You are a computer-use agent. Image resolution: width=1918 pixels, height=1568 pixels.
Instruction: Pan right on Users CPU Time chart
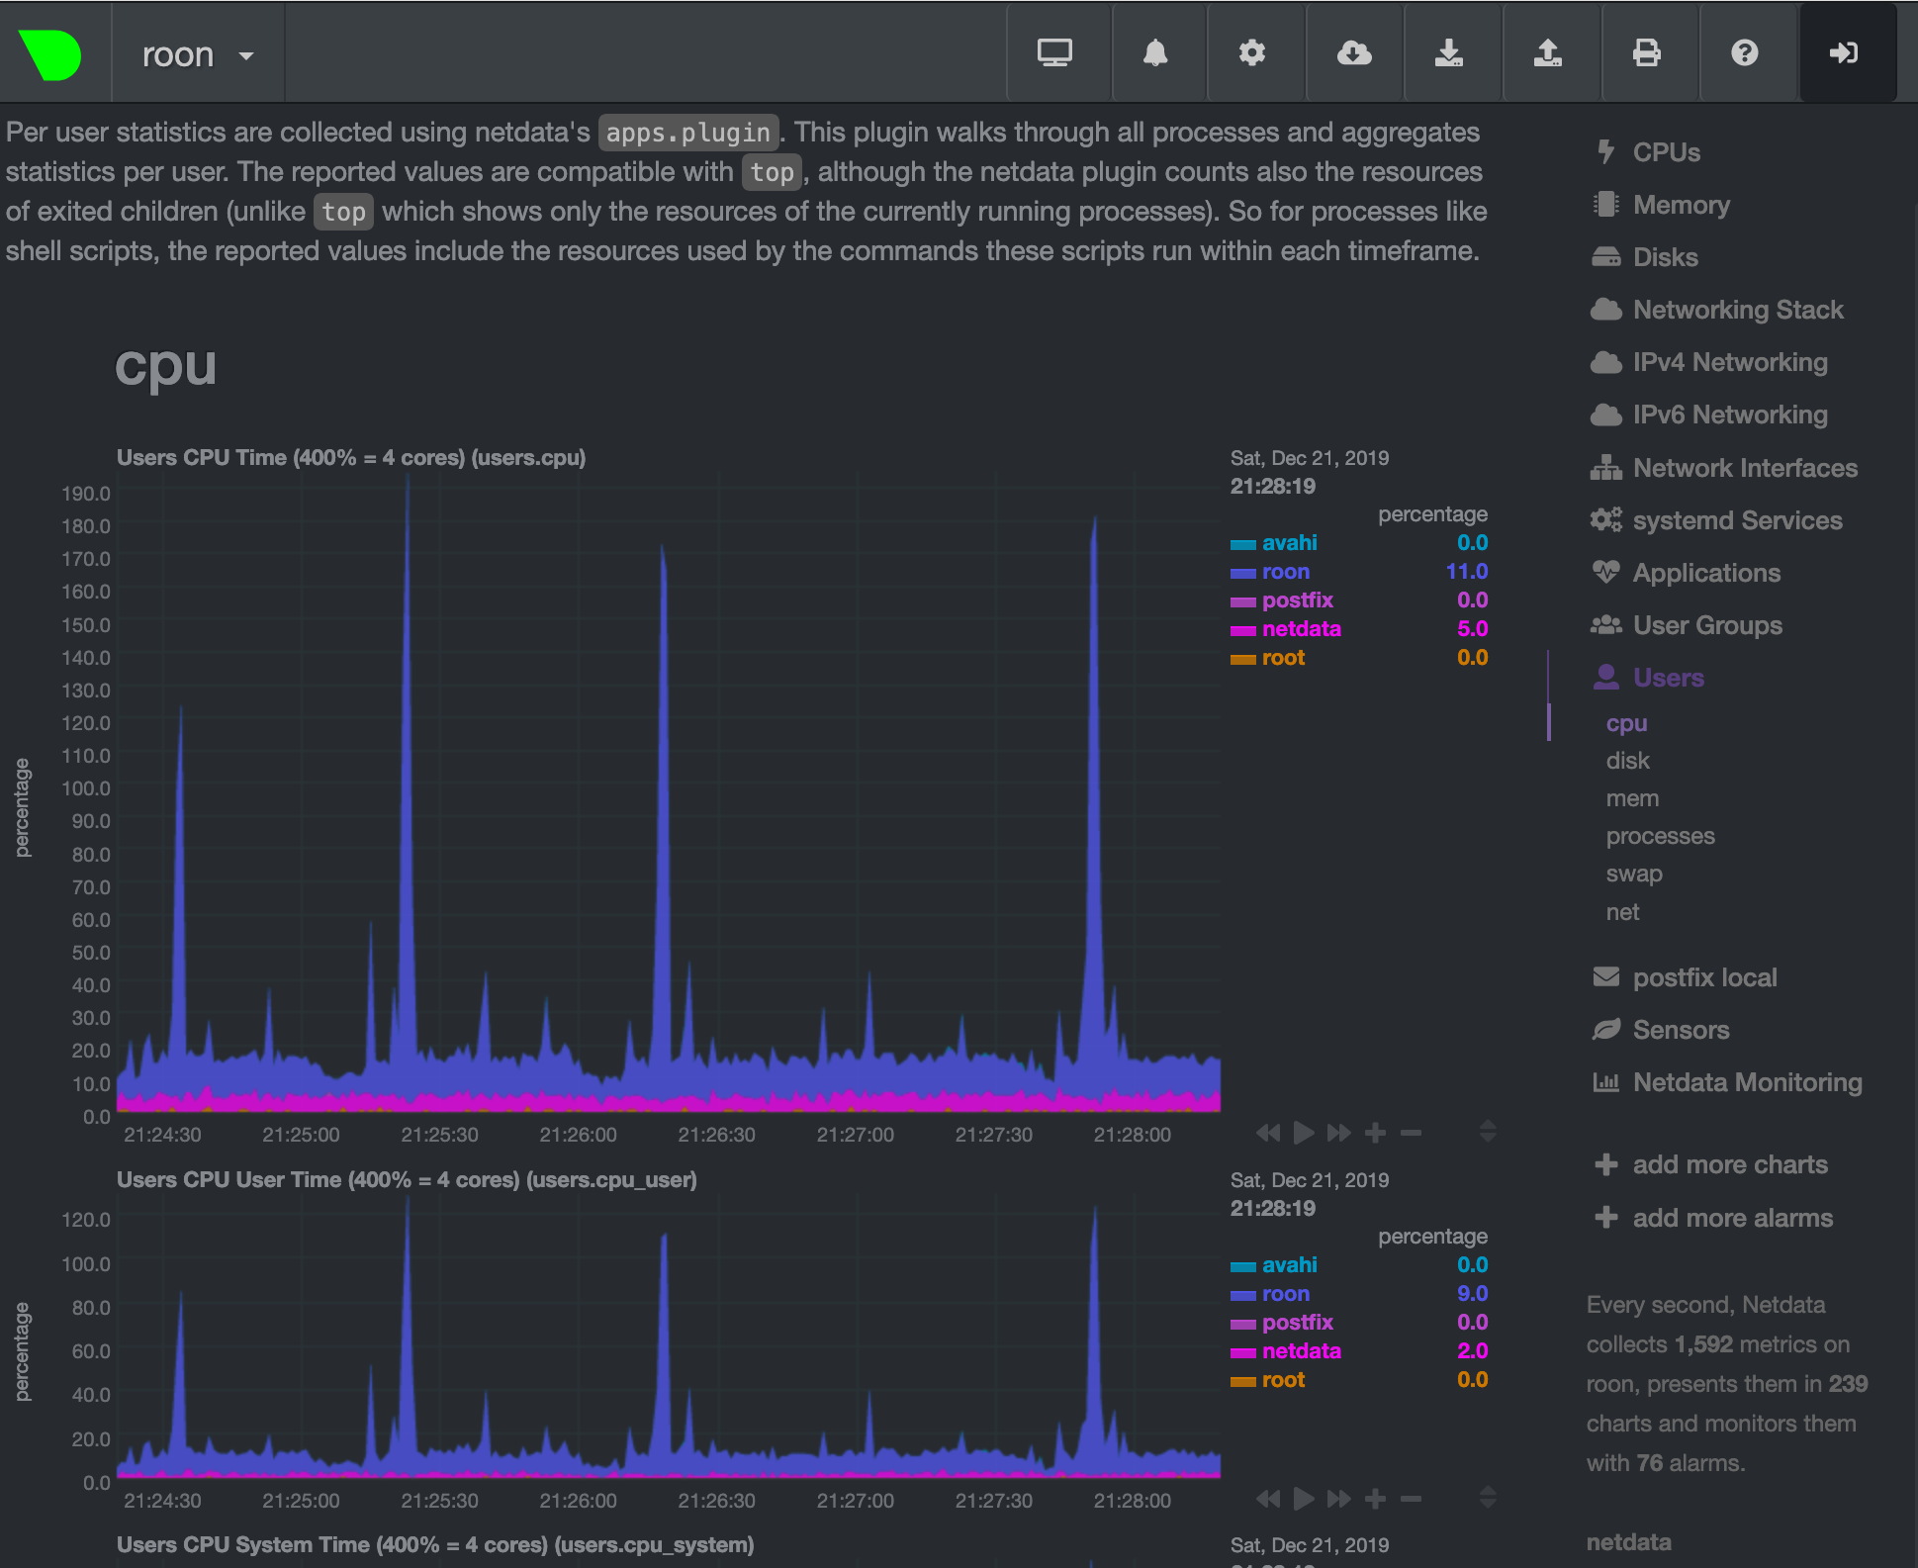[1339, 1133]
